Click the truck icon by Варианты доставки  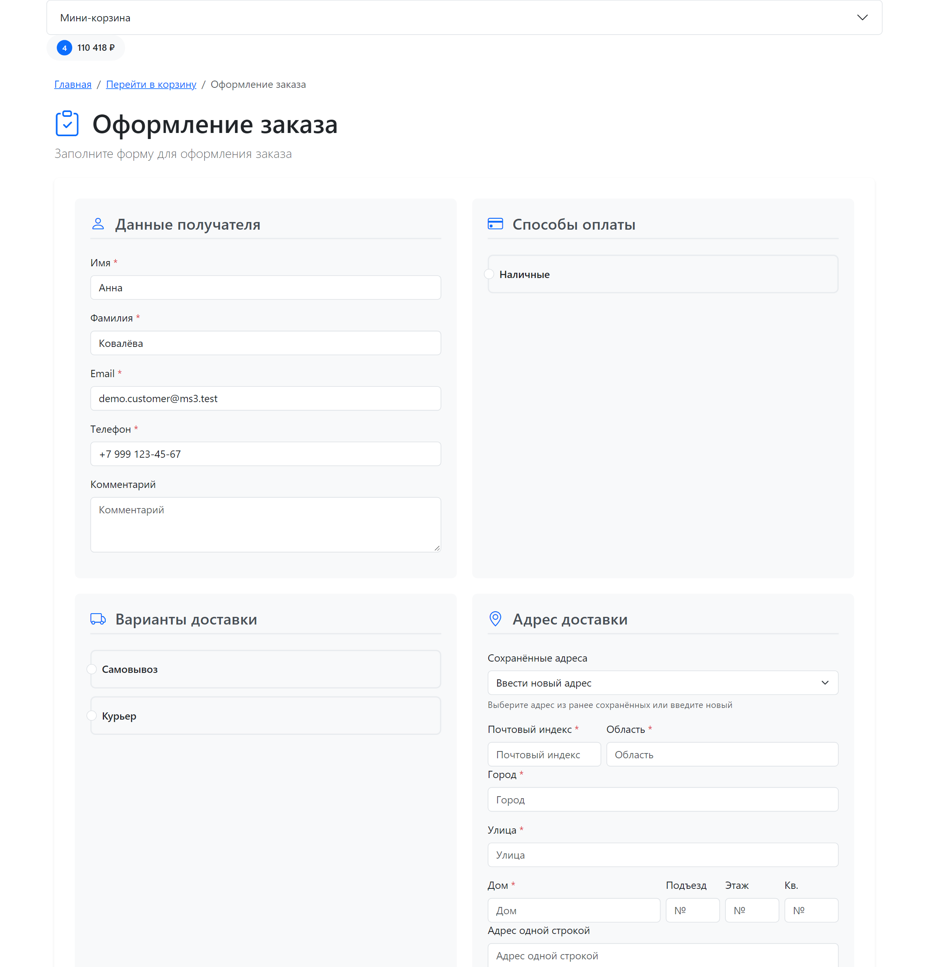coord(98,619)
